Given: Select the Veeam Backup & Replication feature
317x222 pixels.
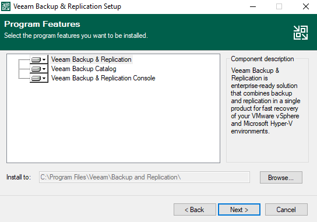Looking at the screenshot, I should tap(91, 59).
